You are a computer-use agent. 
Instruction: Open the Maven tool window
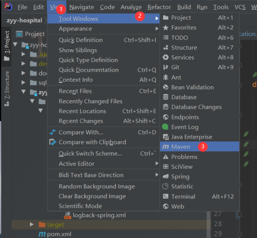199,147
